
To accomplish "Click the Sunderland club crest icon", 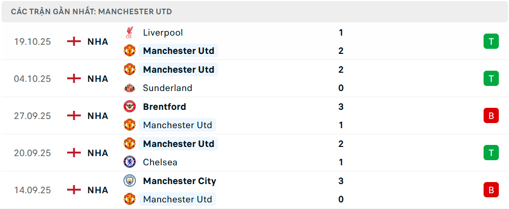I will pos(130,88).
